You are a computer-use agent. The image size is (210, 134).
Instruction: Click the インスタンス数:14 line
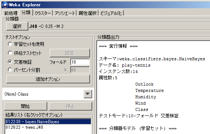click(118, 71)
